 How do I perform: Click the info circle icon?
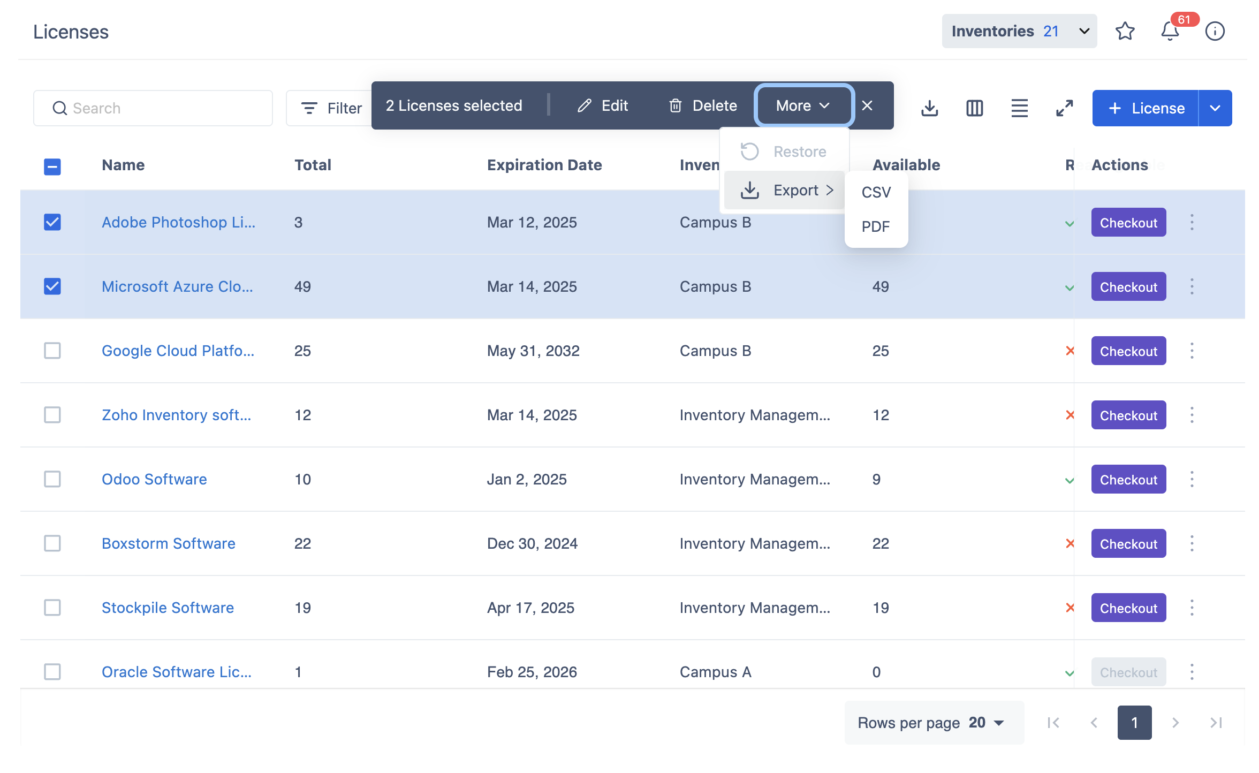tap(1215, 32)
